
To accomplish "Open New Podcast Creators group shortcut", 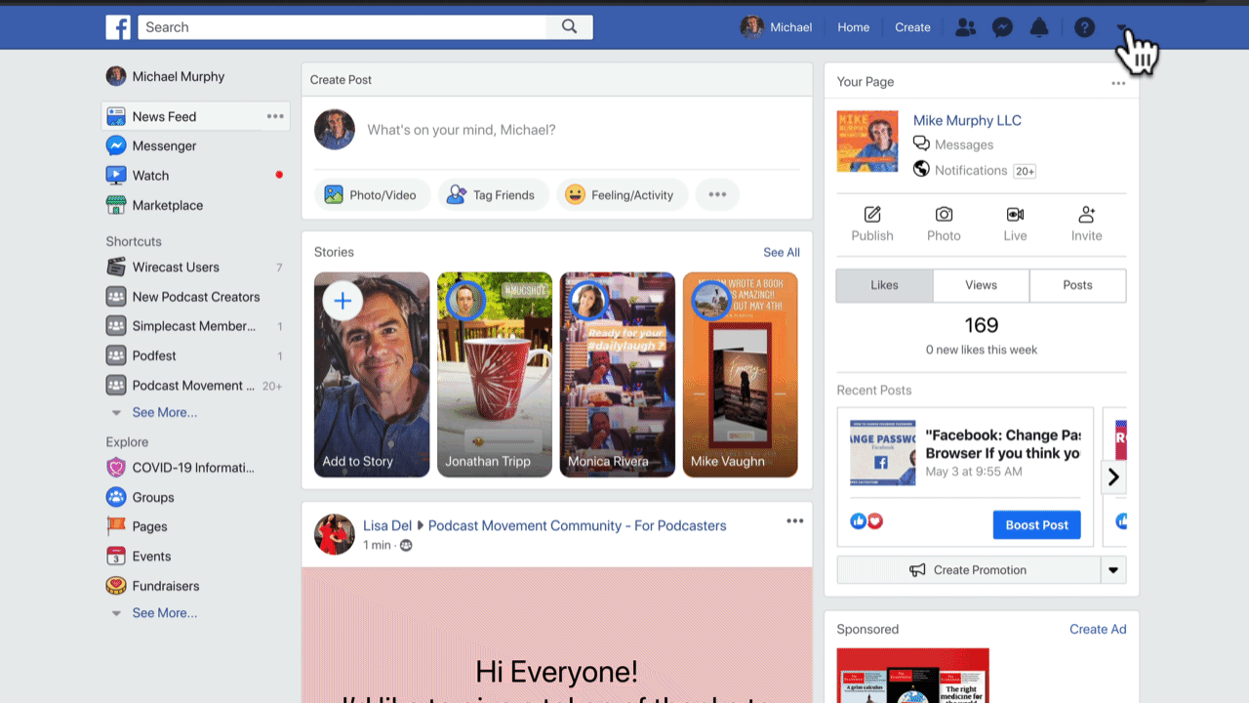I will (x=195, y=297).
